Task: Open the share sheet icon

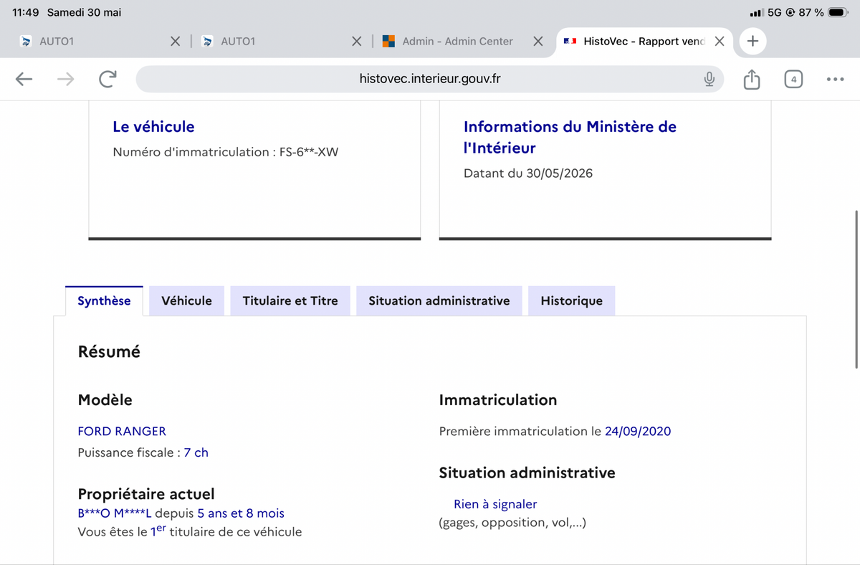Action: [x=751, y=79]
